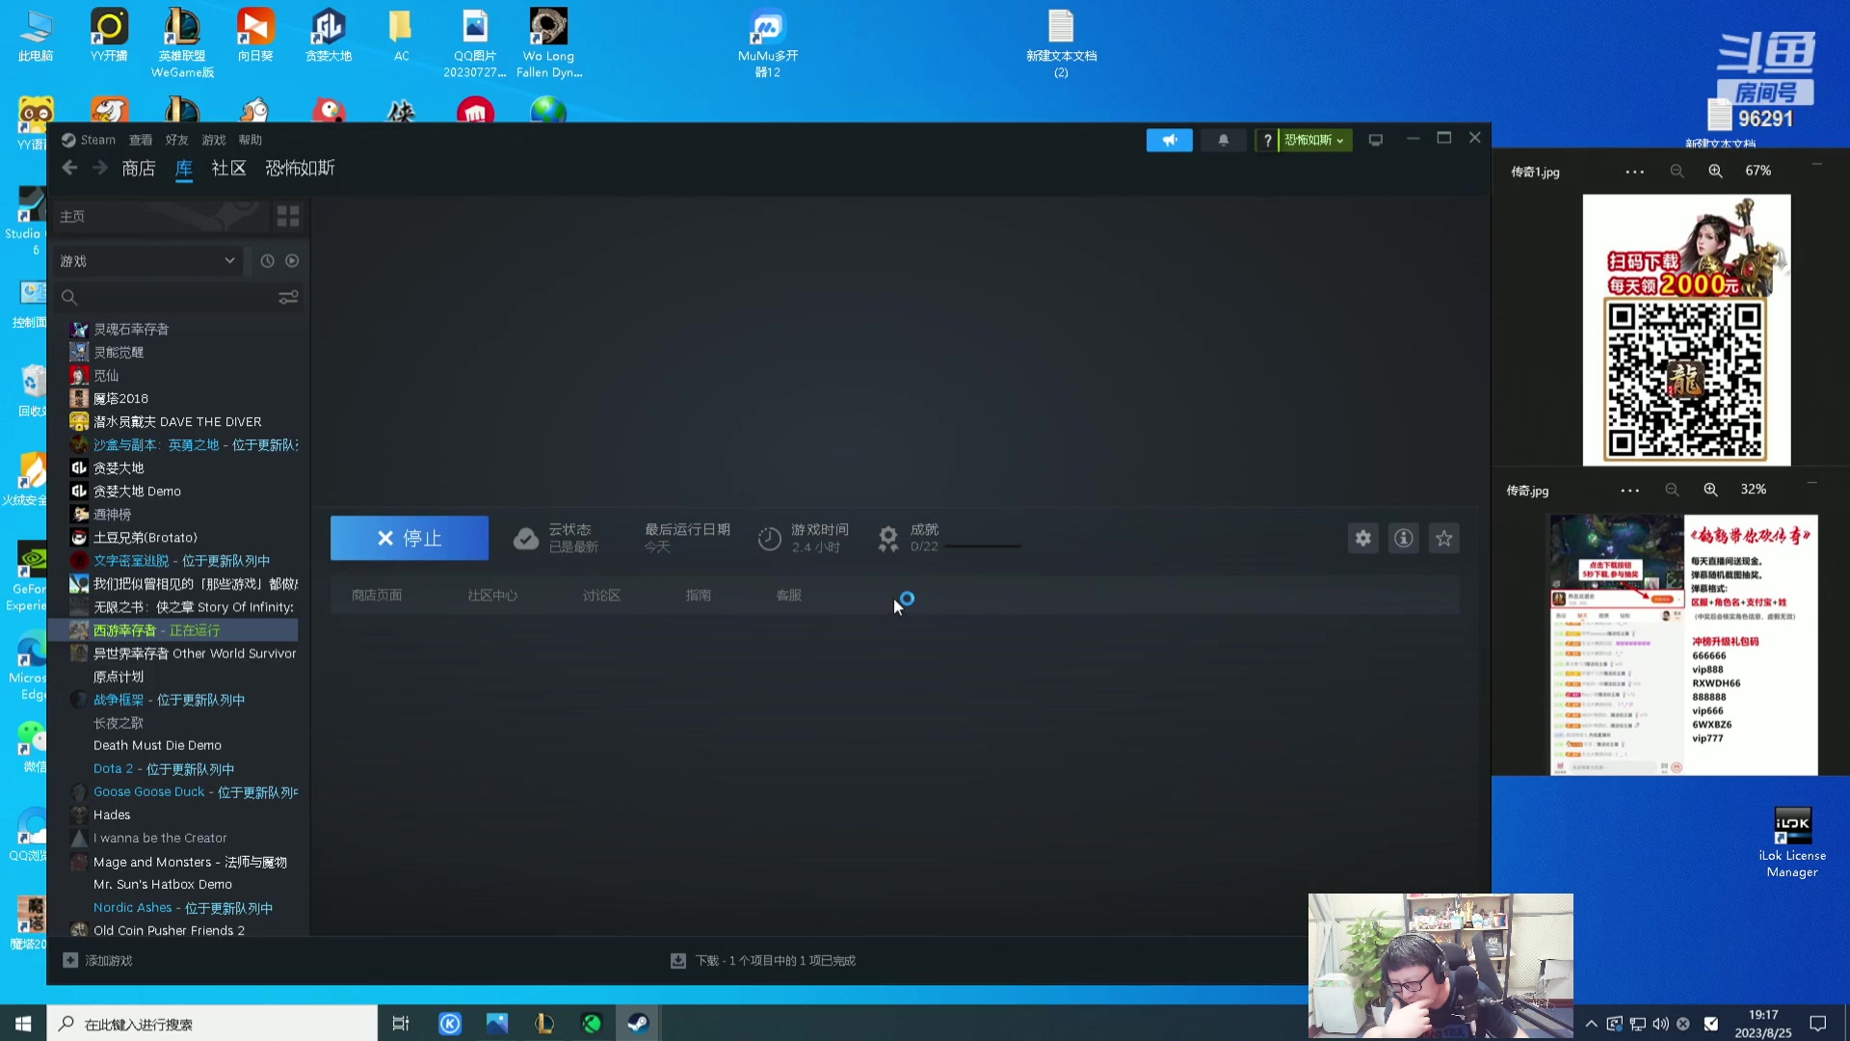Viewport: 1850px width, 1041px height.
Task: Open the 游戏 games menu
Action: pos(214,140)
